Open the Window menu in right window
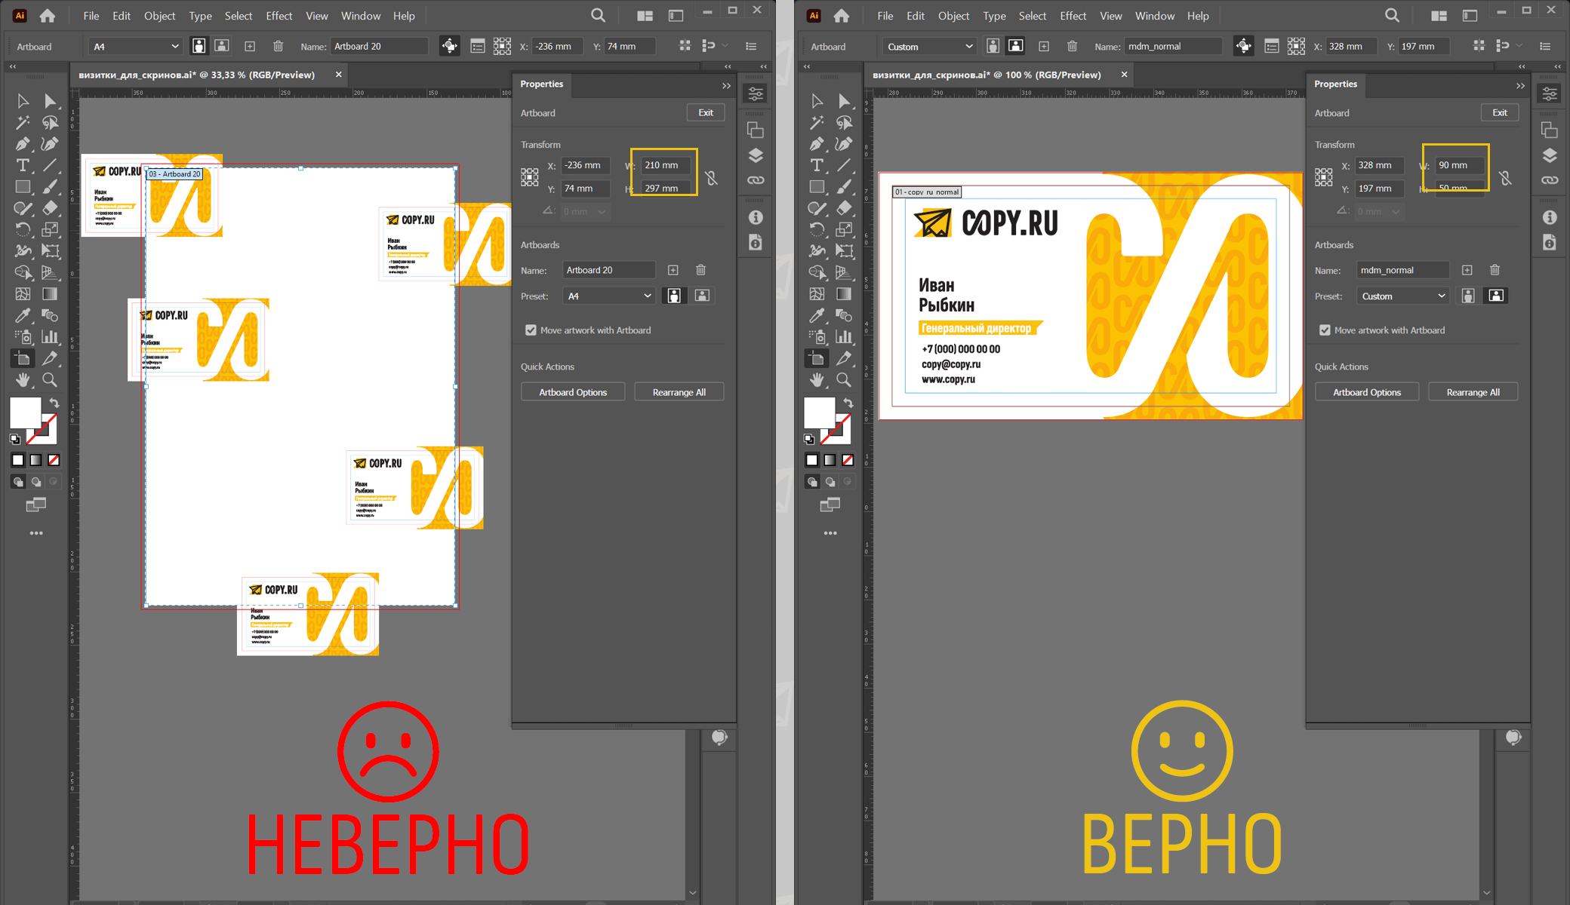 point(1155,16)
